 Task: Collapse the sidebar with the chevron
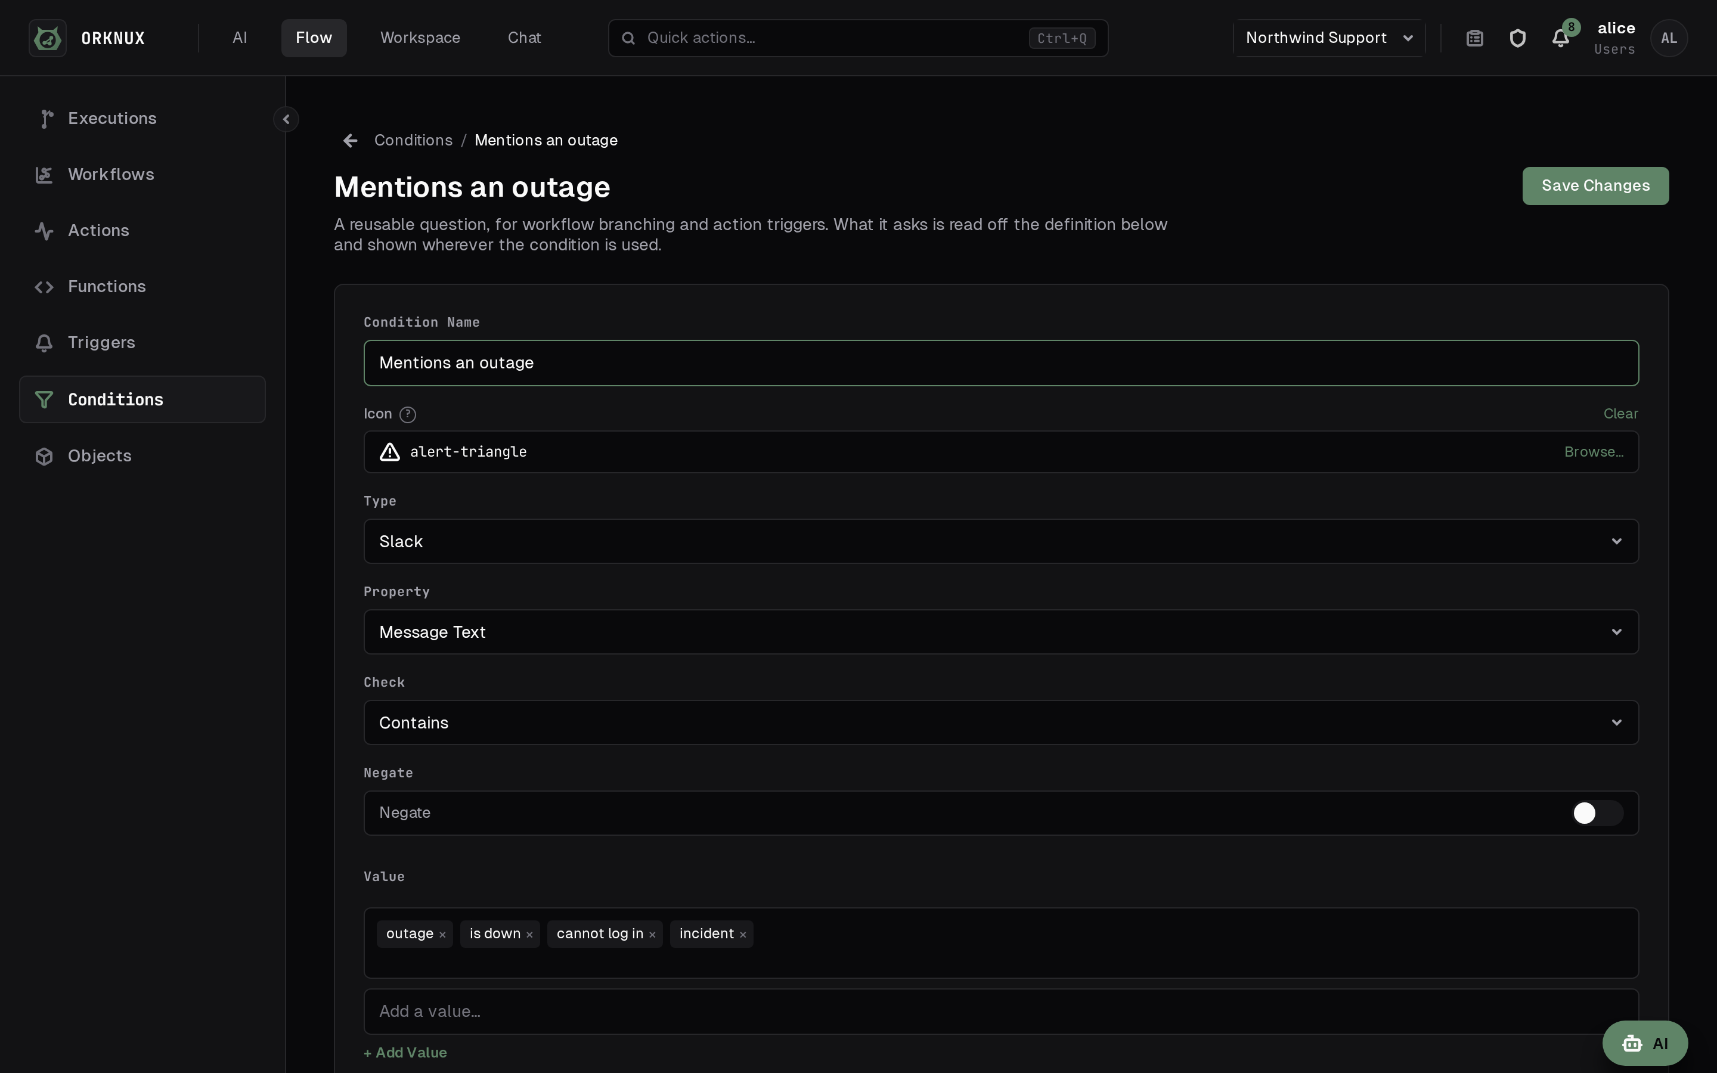click(286, 119)
